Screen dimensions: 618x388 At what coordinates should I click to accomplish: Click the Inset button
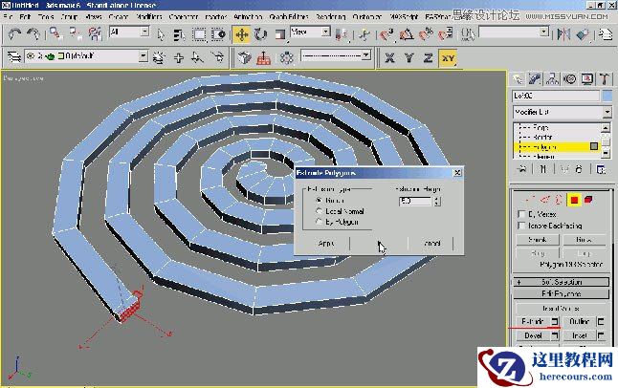580,335
